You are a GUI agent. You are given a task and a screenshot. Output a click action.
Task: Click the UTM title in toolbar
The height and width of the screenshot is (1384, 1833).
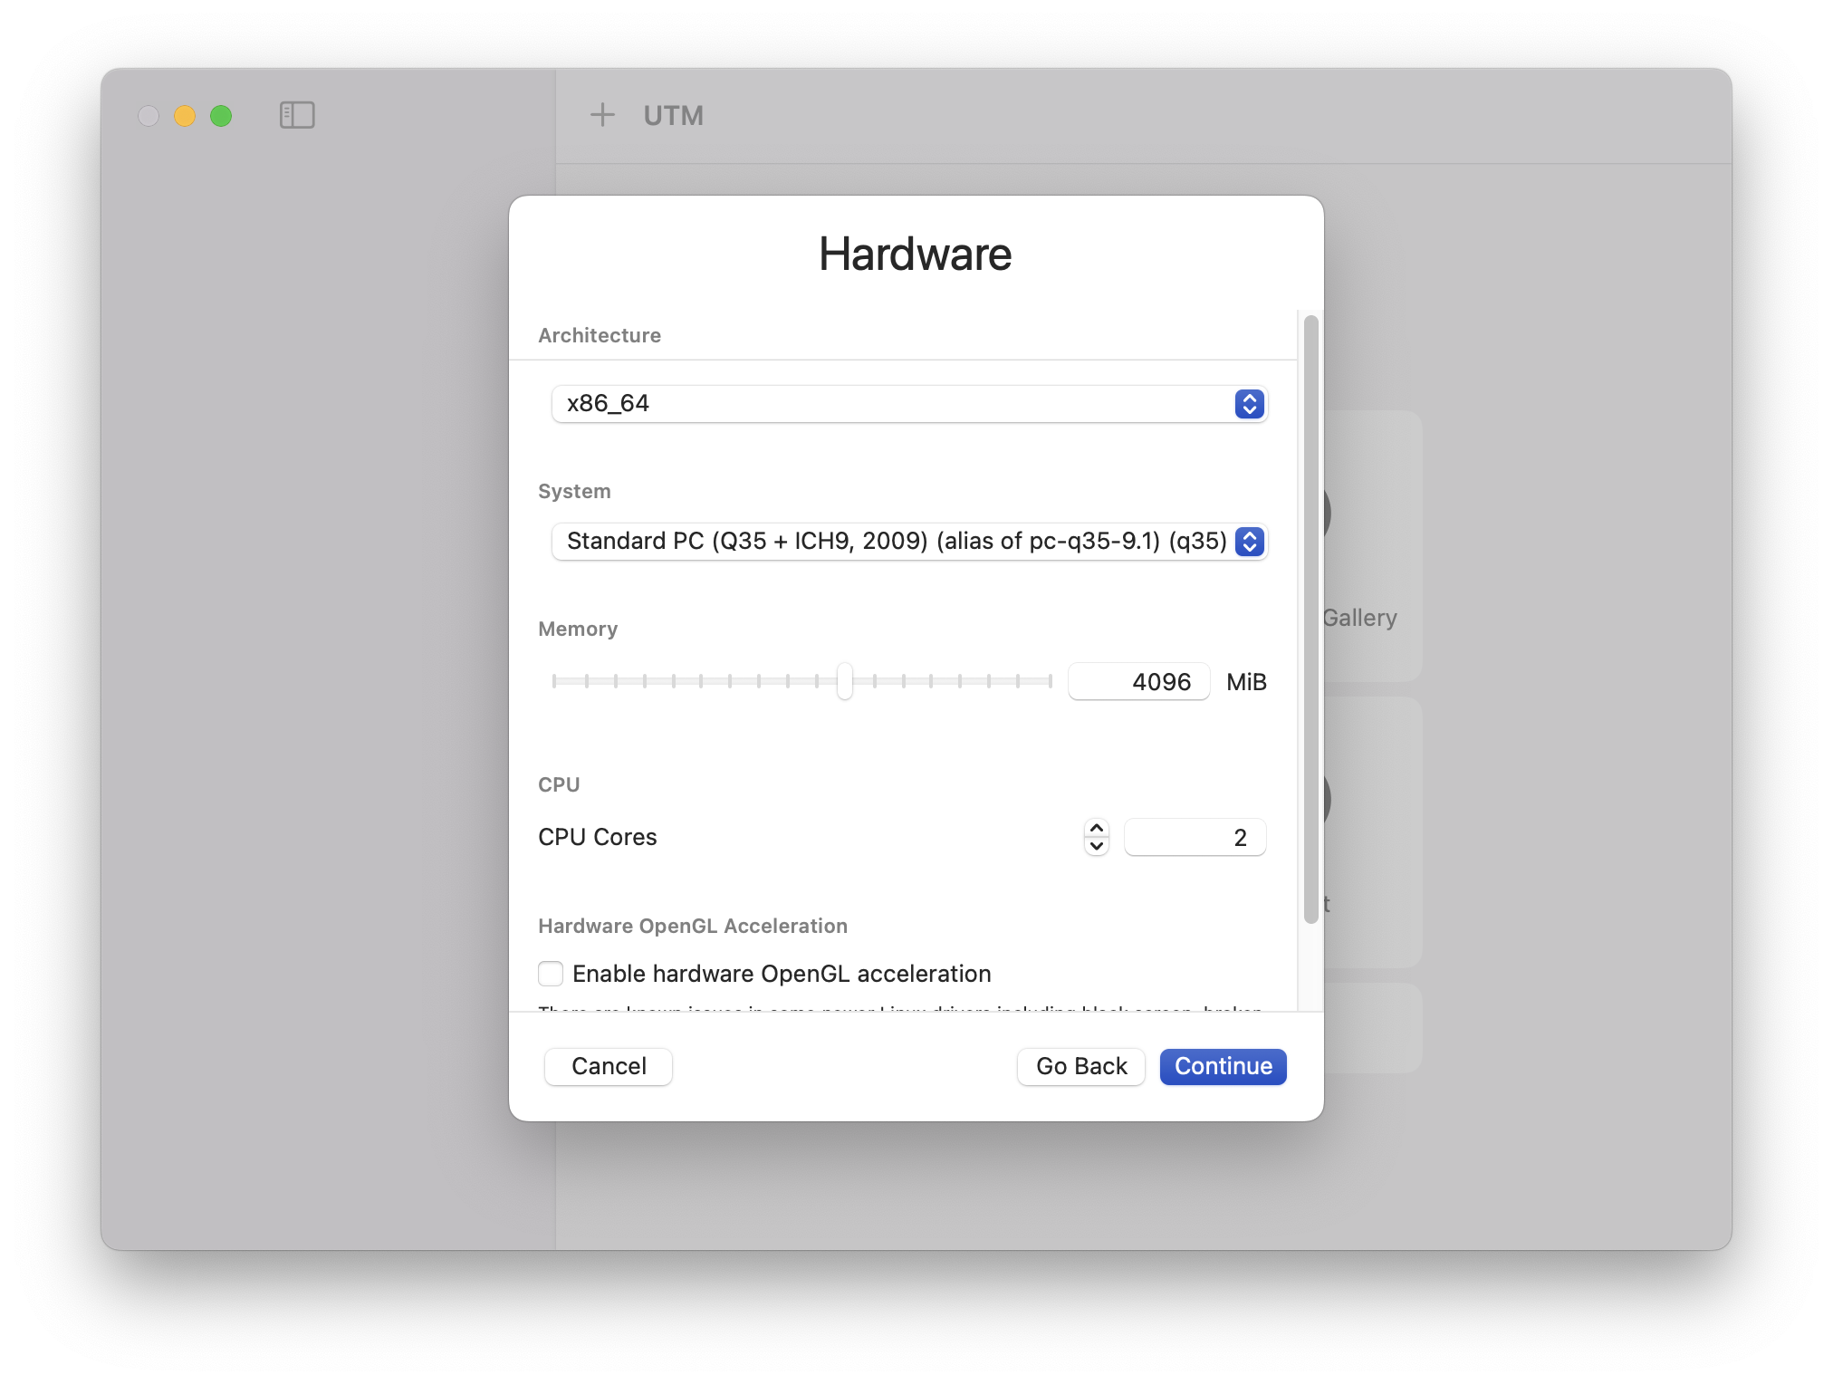pyautogui.click(x=673, y=116)
